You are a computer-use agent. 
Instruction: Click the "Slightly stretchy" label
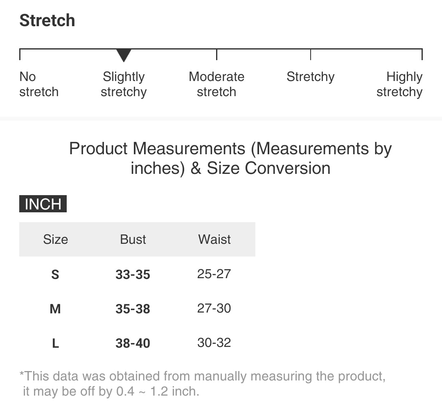[x=124, y=84]
